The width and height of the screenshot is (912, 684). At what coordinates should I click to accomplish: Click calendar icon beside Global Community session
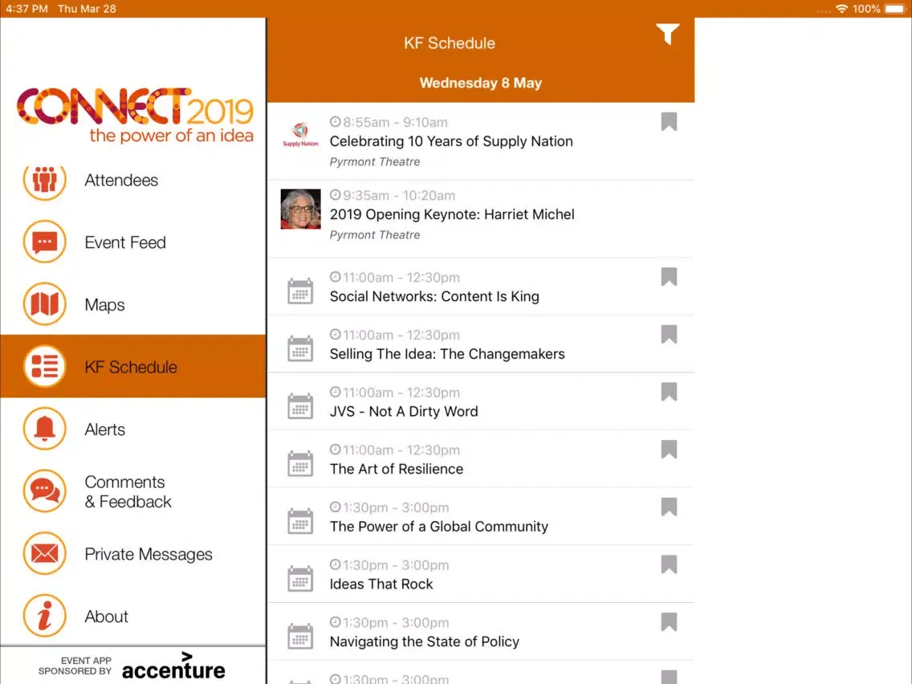click(300, 521)
